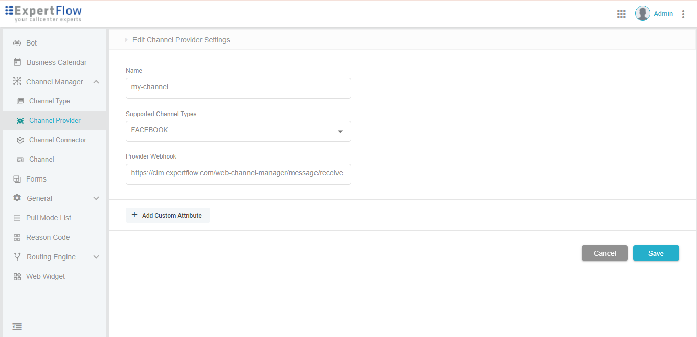Open Reason Code via its grid icon

17,237
